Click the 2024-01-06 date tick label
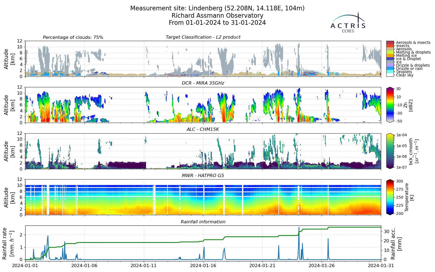Image resolution: width=435 pixels, height=272 pixels. [x=85, y=265]
